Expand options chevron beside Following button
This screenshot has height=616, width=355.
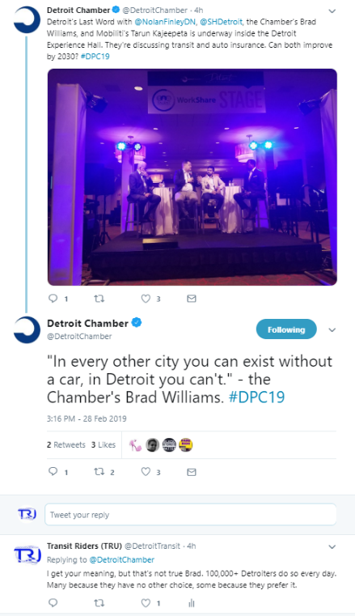(332, 330)
